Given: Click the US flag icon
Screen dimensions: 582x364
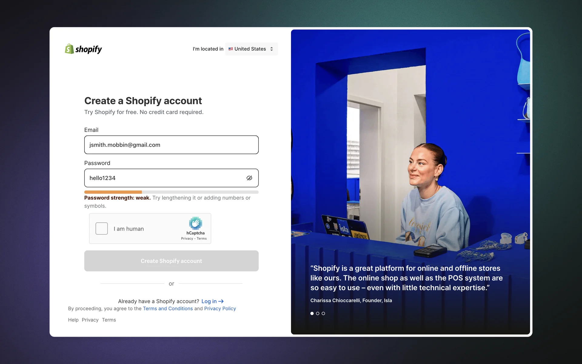Looking at the screenshot, I should click(231, 49).
